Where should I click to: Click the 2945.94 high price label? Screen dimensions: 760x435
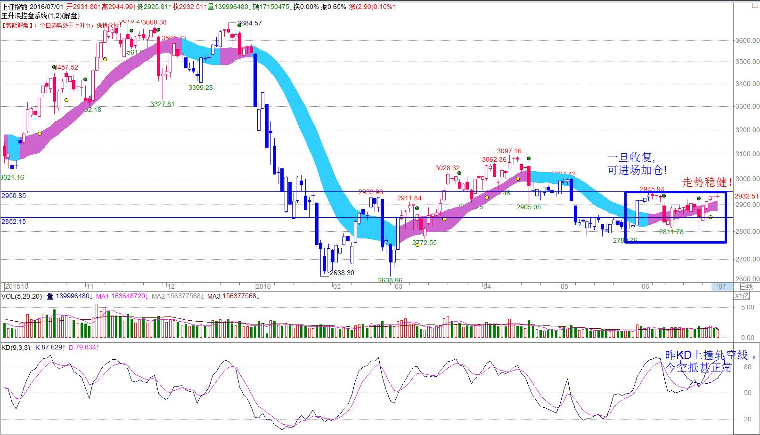click(652, 189)
